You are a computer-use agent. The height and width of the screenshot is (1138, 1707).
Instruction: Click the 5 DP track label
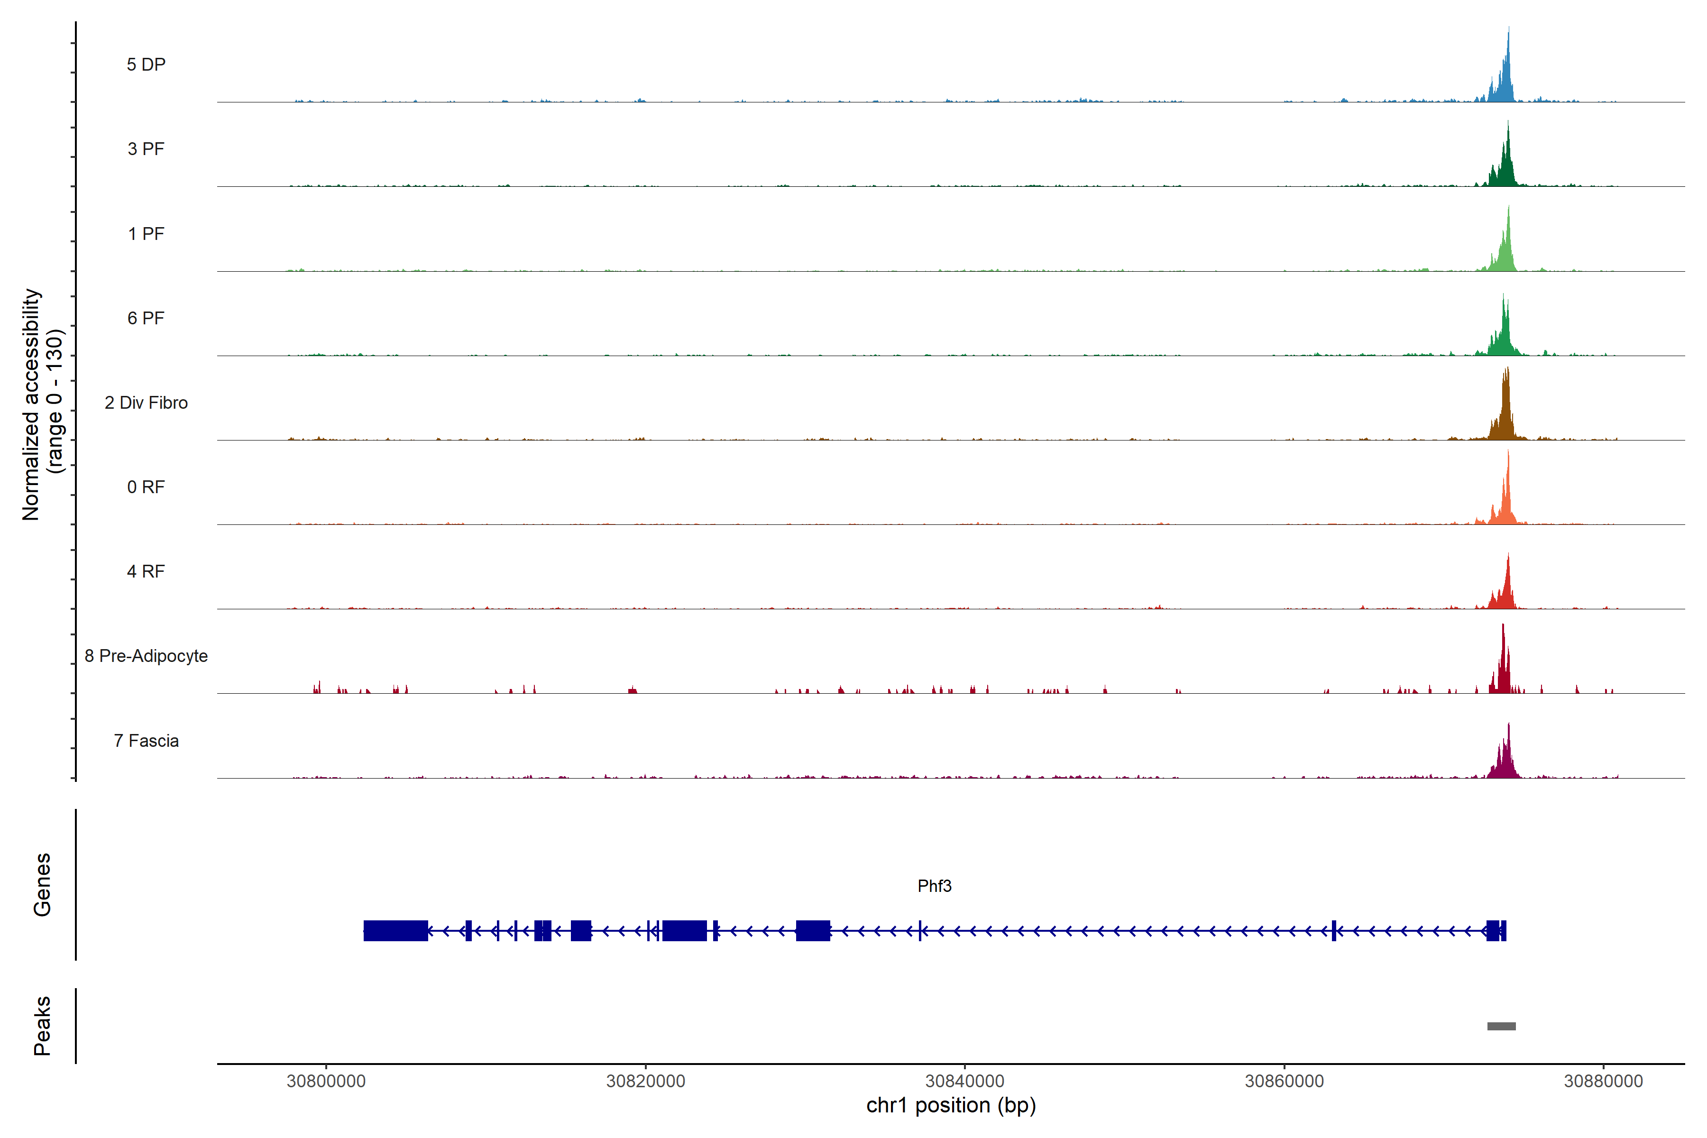point(146,64)
